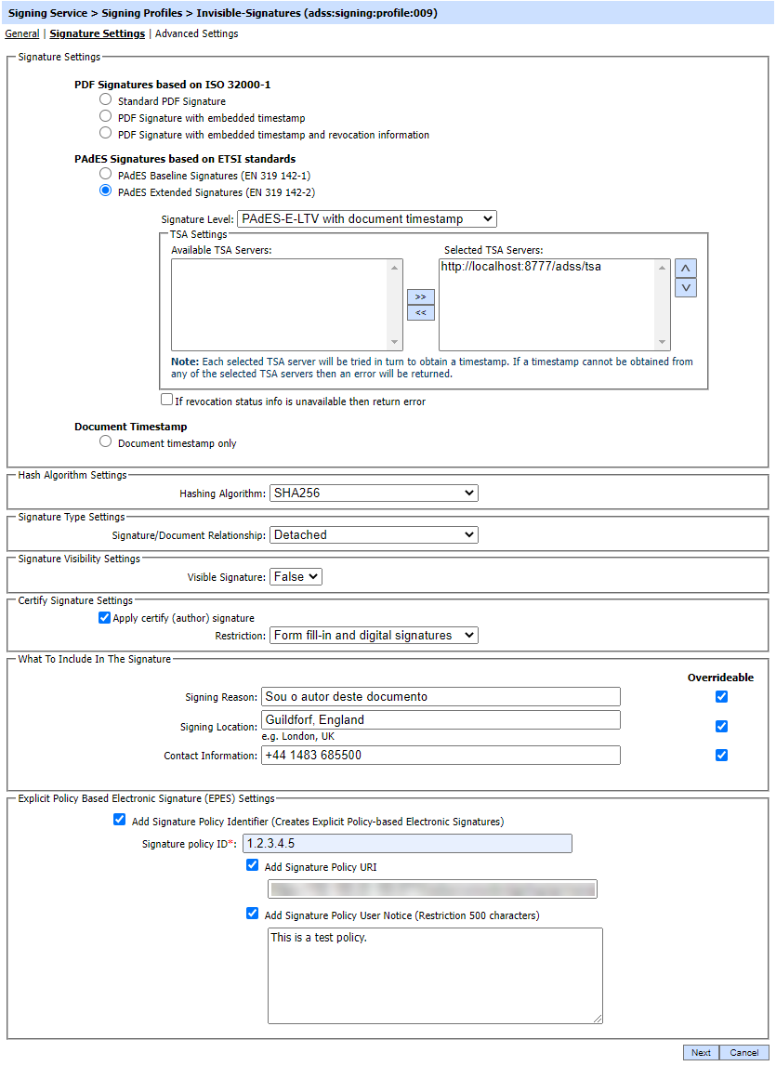776x1066 pixels.
Task: Toggle revocation status unavailable error checkbox
Action: pos(166,401)
